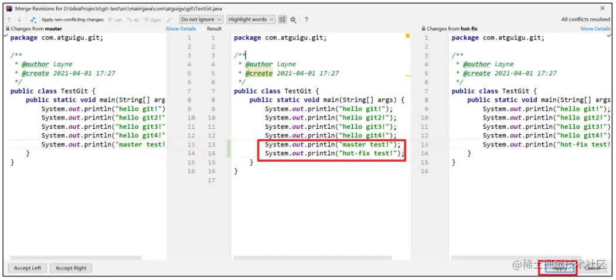The height and width of the screenshot is (280, 616).
Task: Click the package declaration in the master pane
Action: click(x=57, y=37)
